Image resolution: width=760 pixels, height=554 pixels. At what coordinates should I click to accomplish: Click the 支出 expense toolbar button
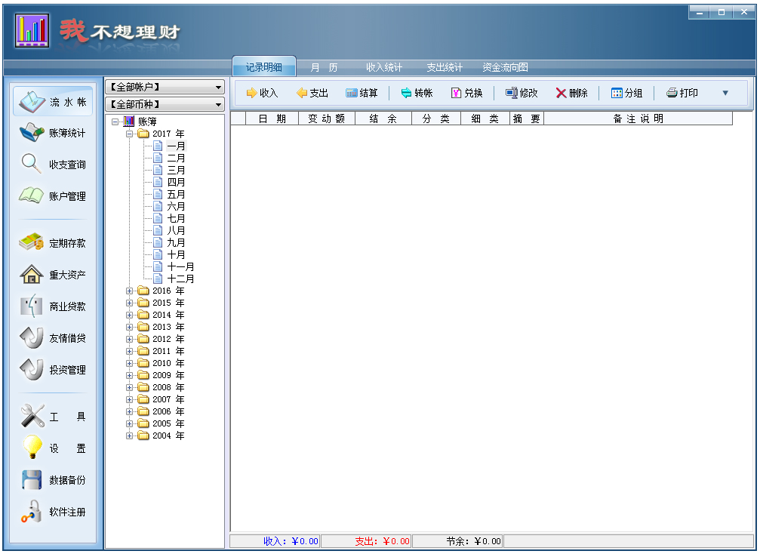pos(312,93)
